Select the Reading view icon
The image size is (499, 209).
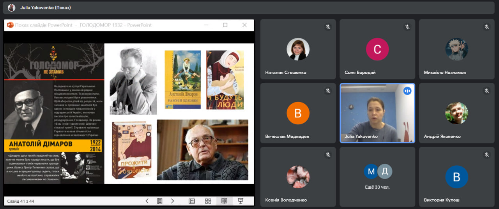pyautogui.click(x=224, y=201)
